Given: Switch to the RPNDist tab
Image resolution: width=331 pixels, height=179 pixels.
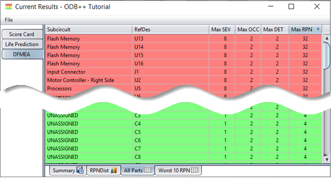Looking at the screenshot, I should pos(103,170).
